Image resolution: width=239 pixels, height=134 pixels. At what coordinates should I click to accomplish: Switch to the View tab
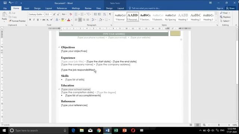point(99,8)
